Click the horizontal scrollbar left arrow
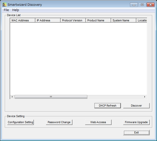157x141 pixels. 12,97
